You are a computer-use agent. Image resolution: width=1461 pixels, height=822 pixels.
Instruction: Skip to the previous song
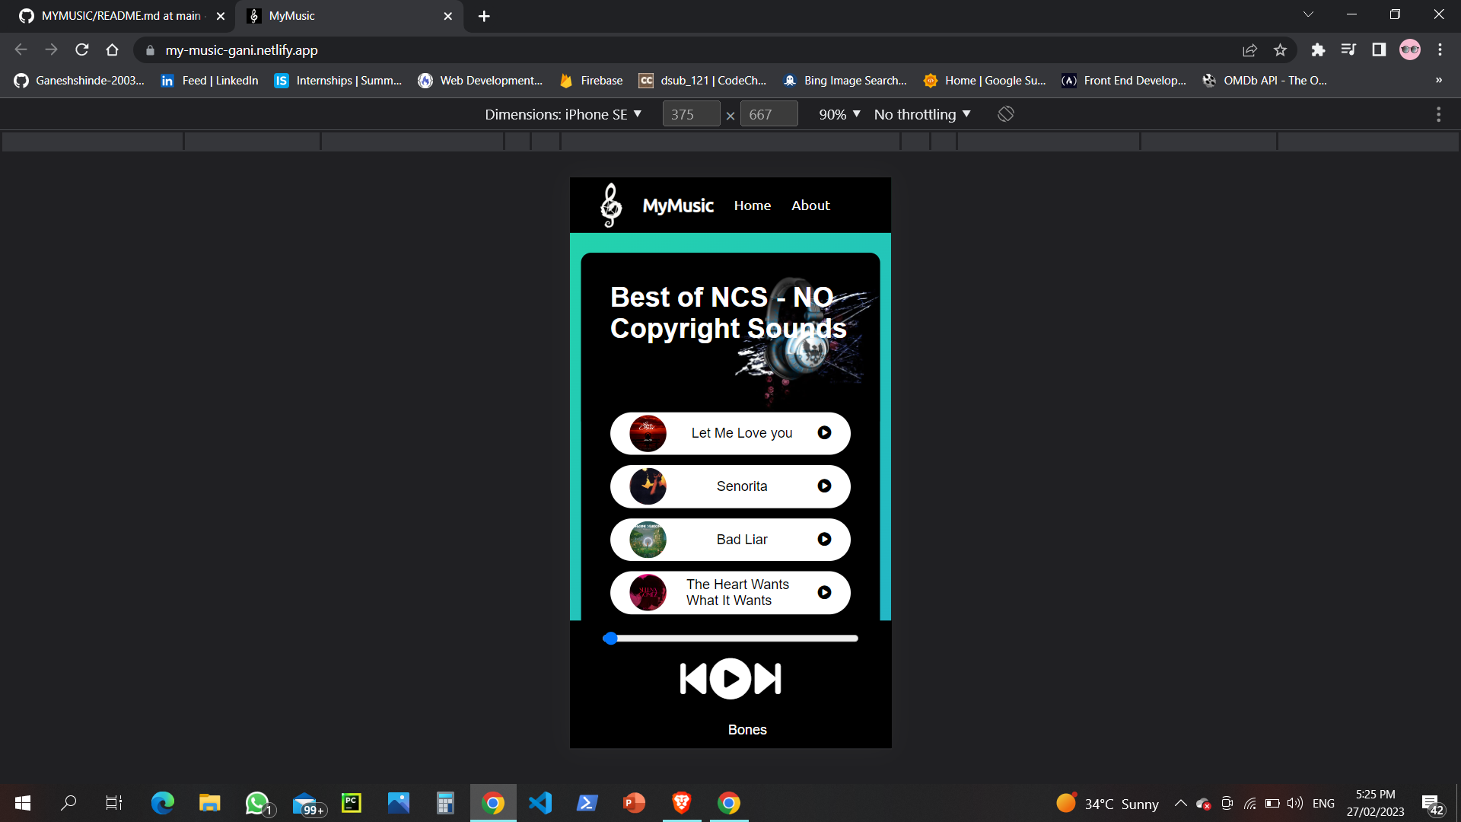click(692, 679)
